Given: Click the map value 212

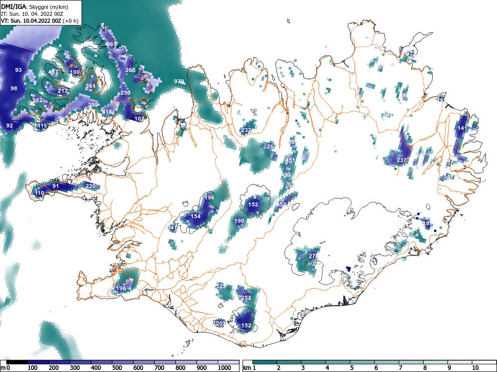Looking at the screenshot, I should tap(63, 91).
